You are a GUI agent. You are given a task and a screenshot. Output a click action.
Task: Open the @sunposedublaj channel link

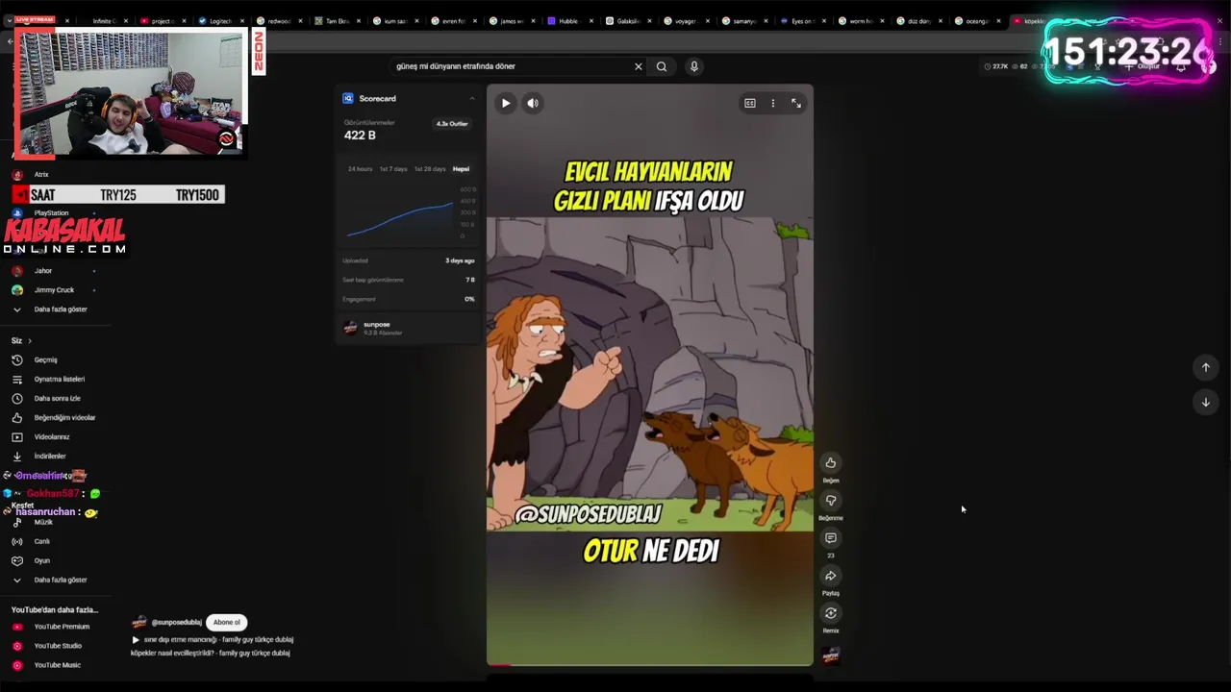tap(176, 623)
